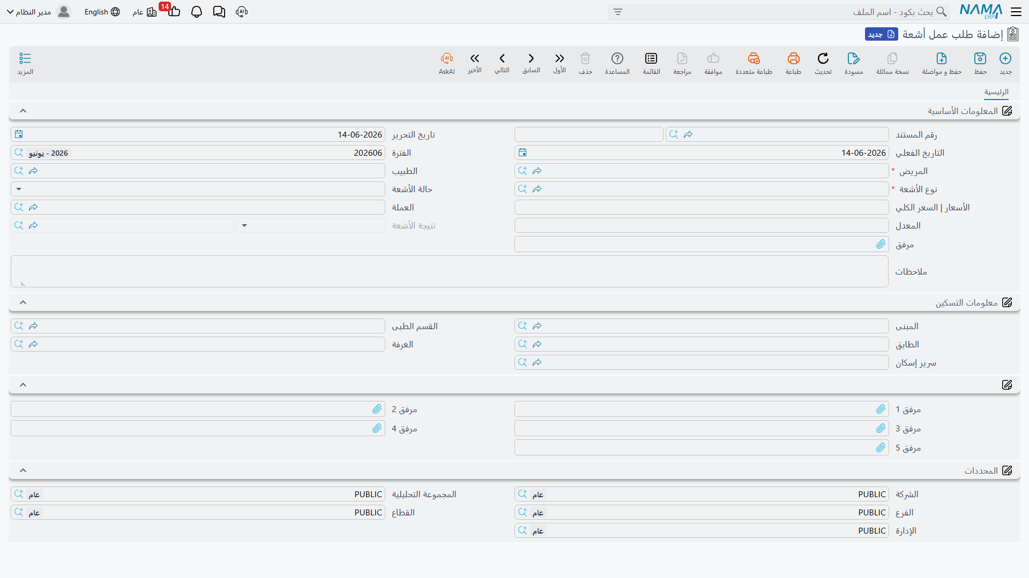The width and height of the screenshot is (1029, 578).
Task: Open the AskAI toolbar icon
Action: pyautogui.click(x=447, y=58)
